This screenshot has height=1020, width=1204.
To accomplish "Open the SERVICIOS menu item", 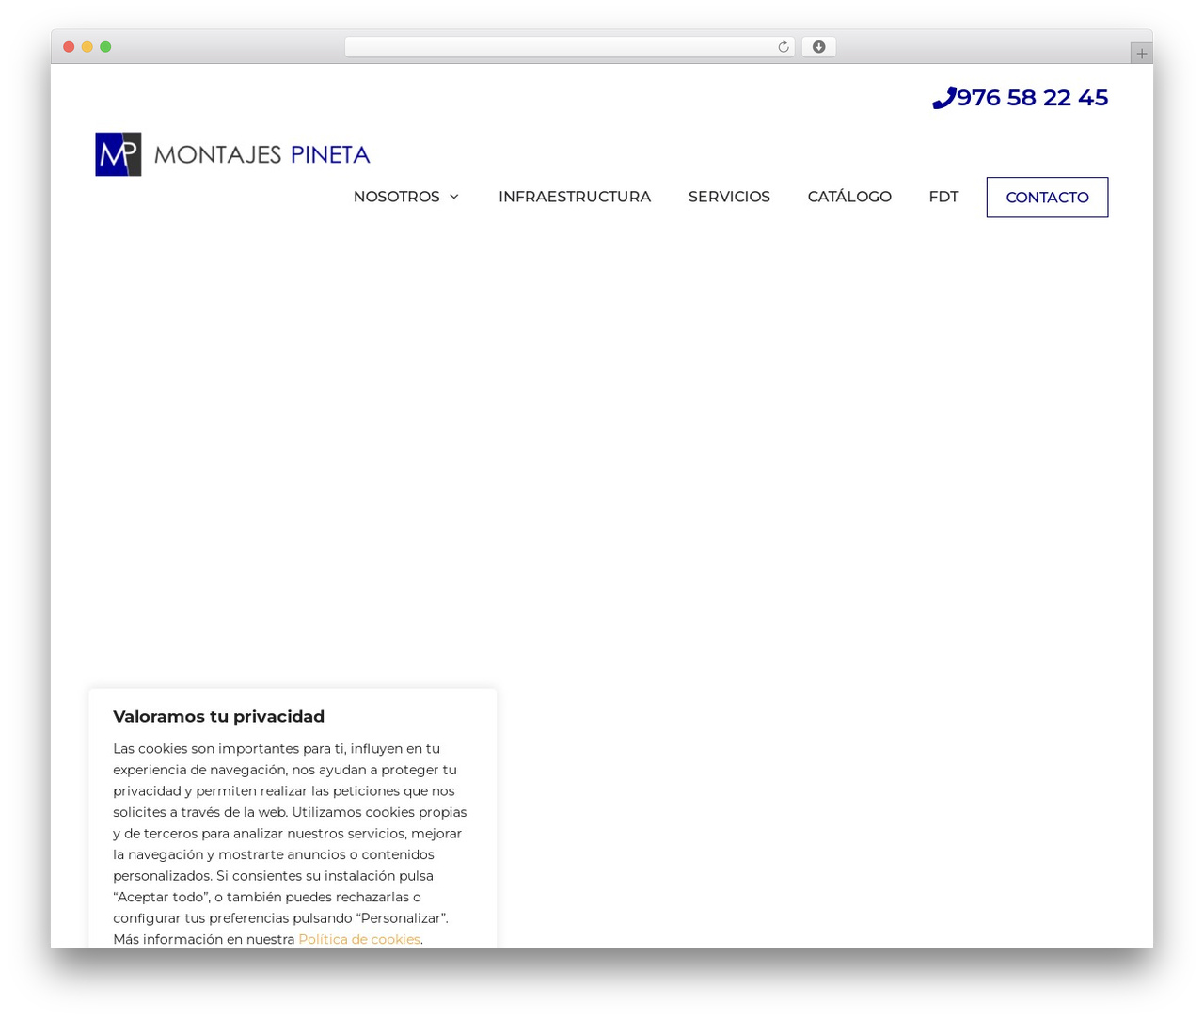I will [729, 197].
